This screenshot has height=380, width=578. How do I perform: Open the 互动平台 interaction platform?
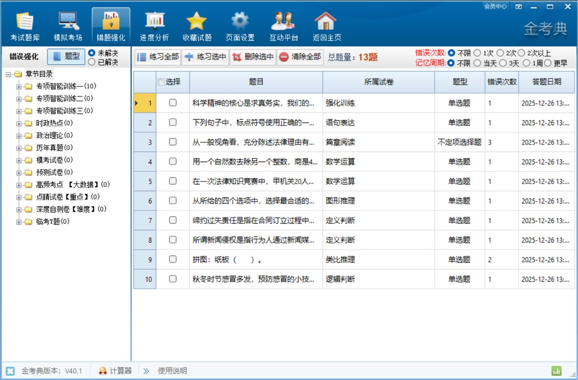pos(283,26)
